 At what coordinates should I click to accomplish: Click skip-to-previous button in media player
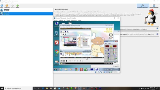tap(70, 61)
